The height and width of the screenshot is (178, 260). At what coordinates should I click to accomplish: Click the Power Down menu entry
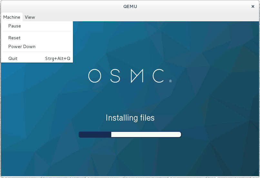coord(22,46)
